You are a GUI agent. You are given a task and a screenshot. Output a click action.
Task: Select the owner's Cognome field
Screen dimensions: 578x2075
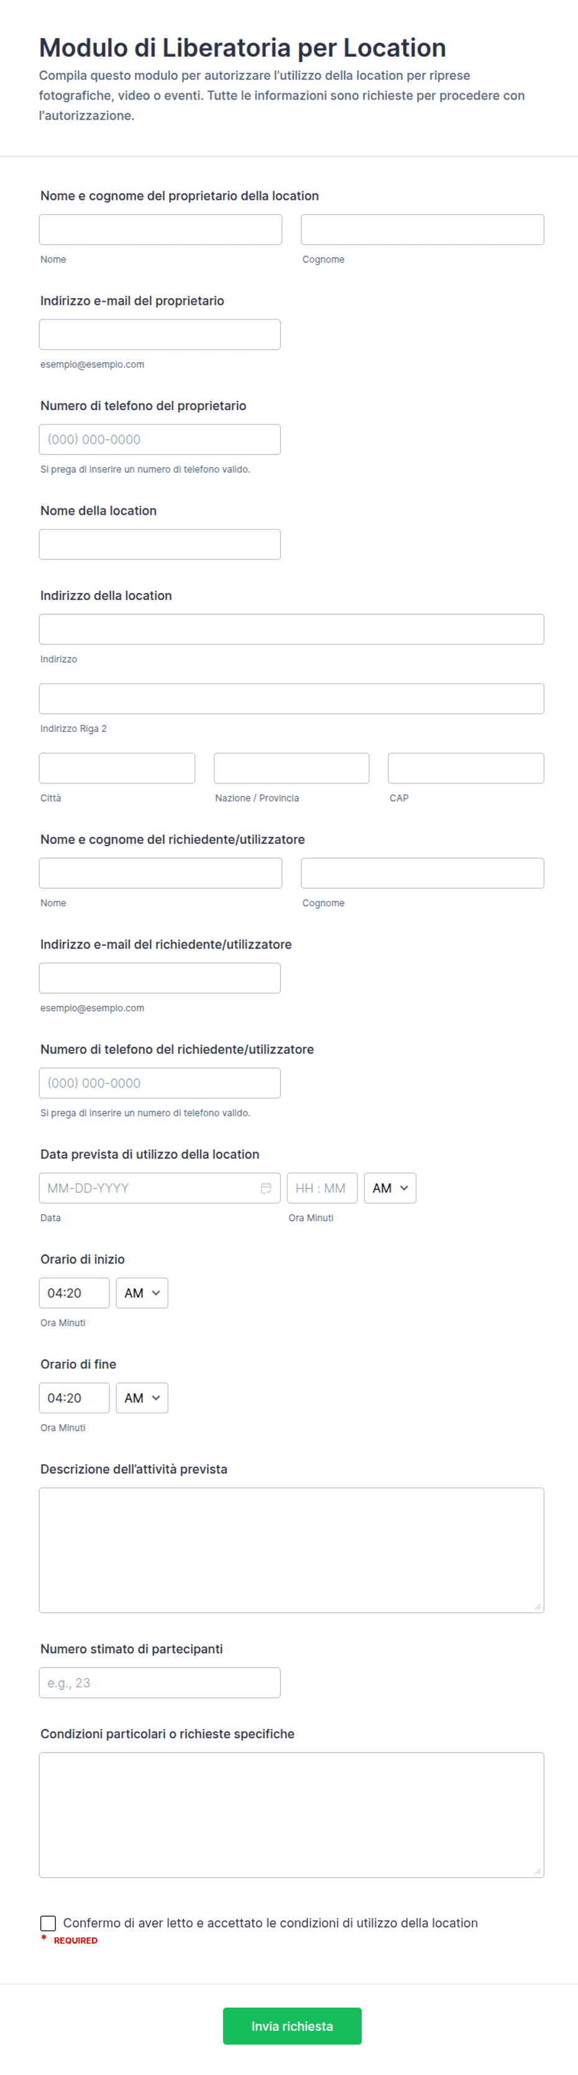tap(422, 230)
